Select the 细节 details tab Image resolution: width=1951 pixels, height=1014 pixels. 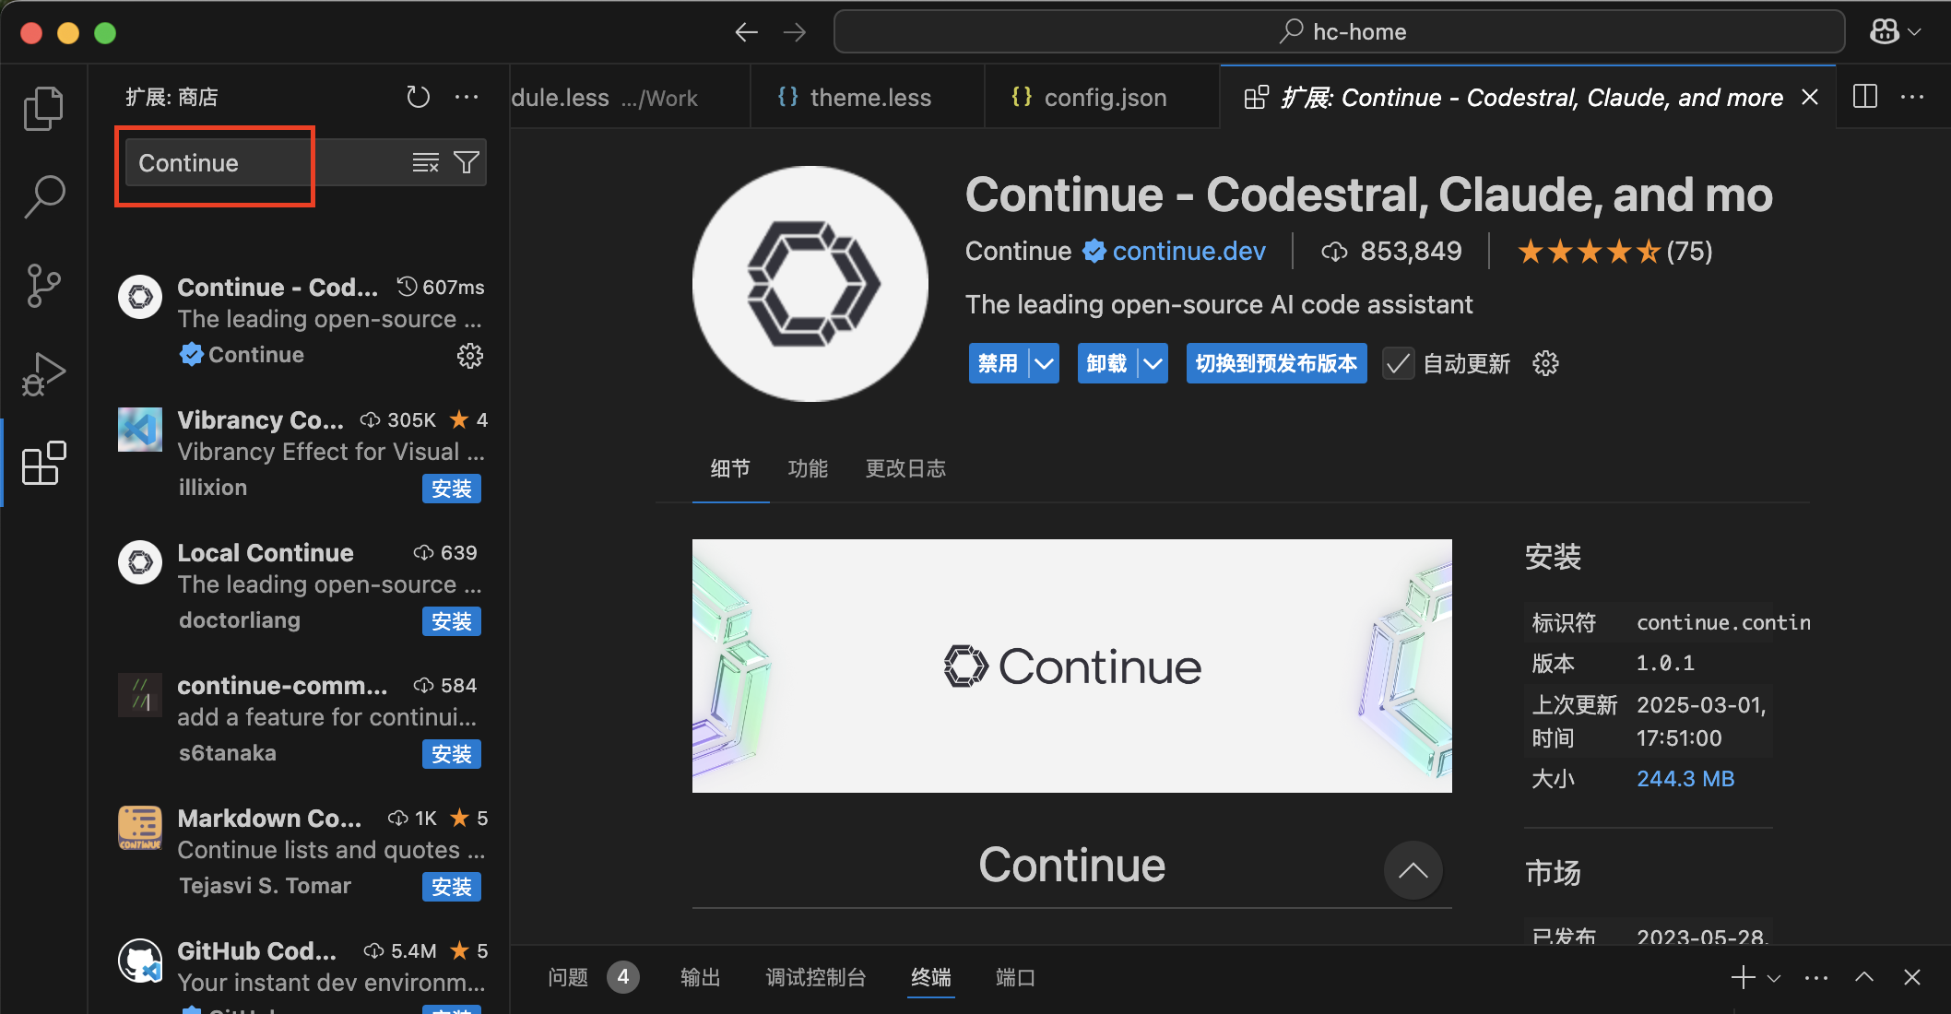point(730,468)
